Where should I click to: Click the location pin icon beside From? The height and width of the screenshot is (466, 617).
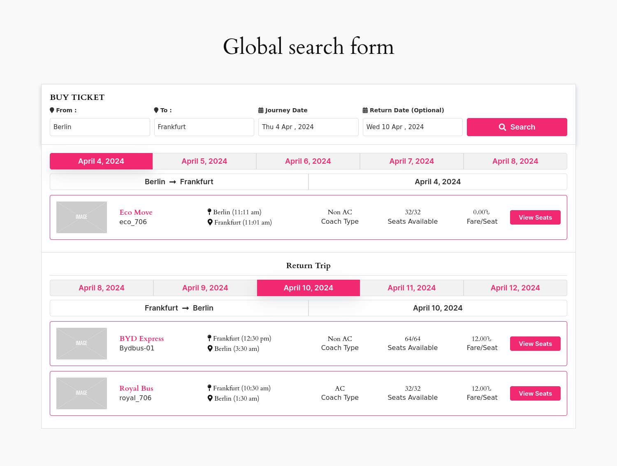pos(52,110)
